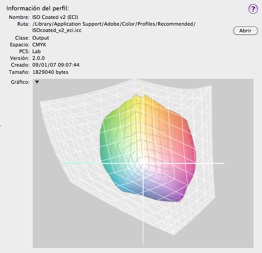Viewport: 262px width, 253px height.
Task: Click the Espacio value CMYK
Action: coord(39,45)
